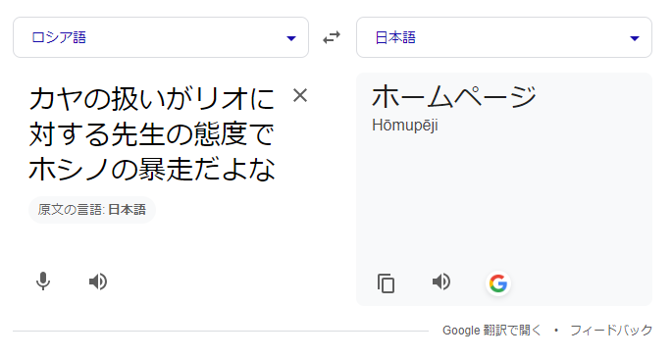
Task: Search the translation with the Google icon
Action: click(x=498, y=283)
